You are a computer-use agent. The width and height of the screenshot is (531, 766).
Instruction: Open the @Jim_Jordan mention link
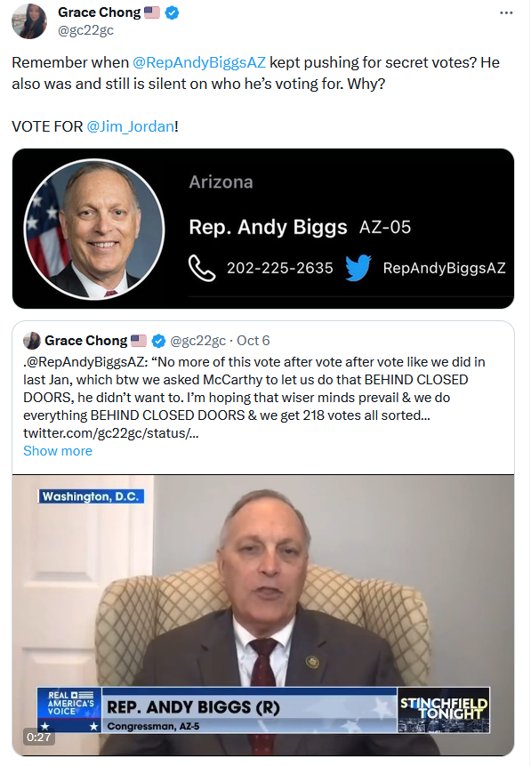click(x=131, y=126)
